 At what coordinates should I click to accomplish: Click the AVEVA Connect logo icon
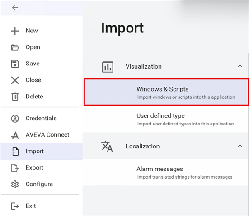point(15,135)
